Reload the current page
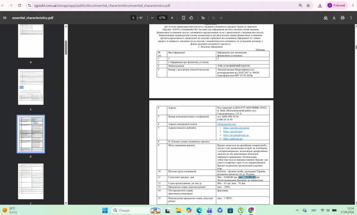The image size is (357, 215). (x=20, y=6)
